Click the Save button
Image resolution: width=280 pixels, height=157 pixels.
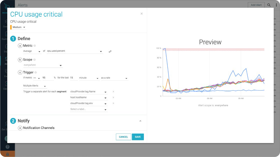(x=138, y=137)
